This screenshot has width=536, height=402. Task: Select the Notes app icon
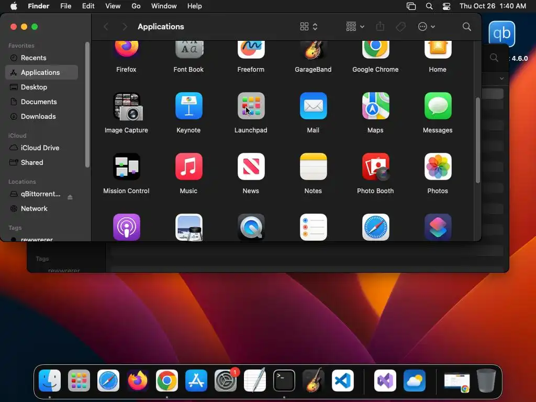(313, 166)
